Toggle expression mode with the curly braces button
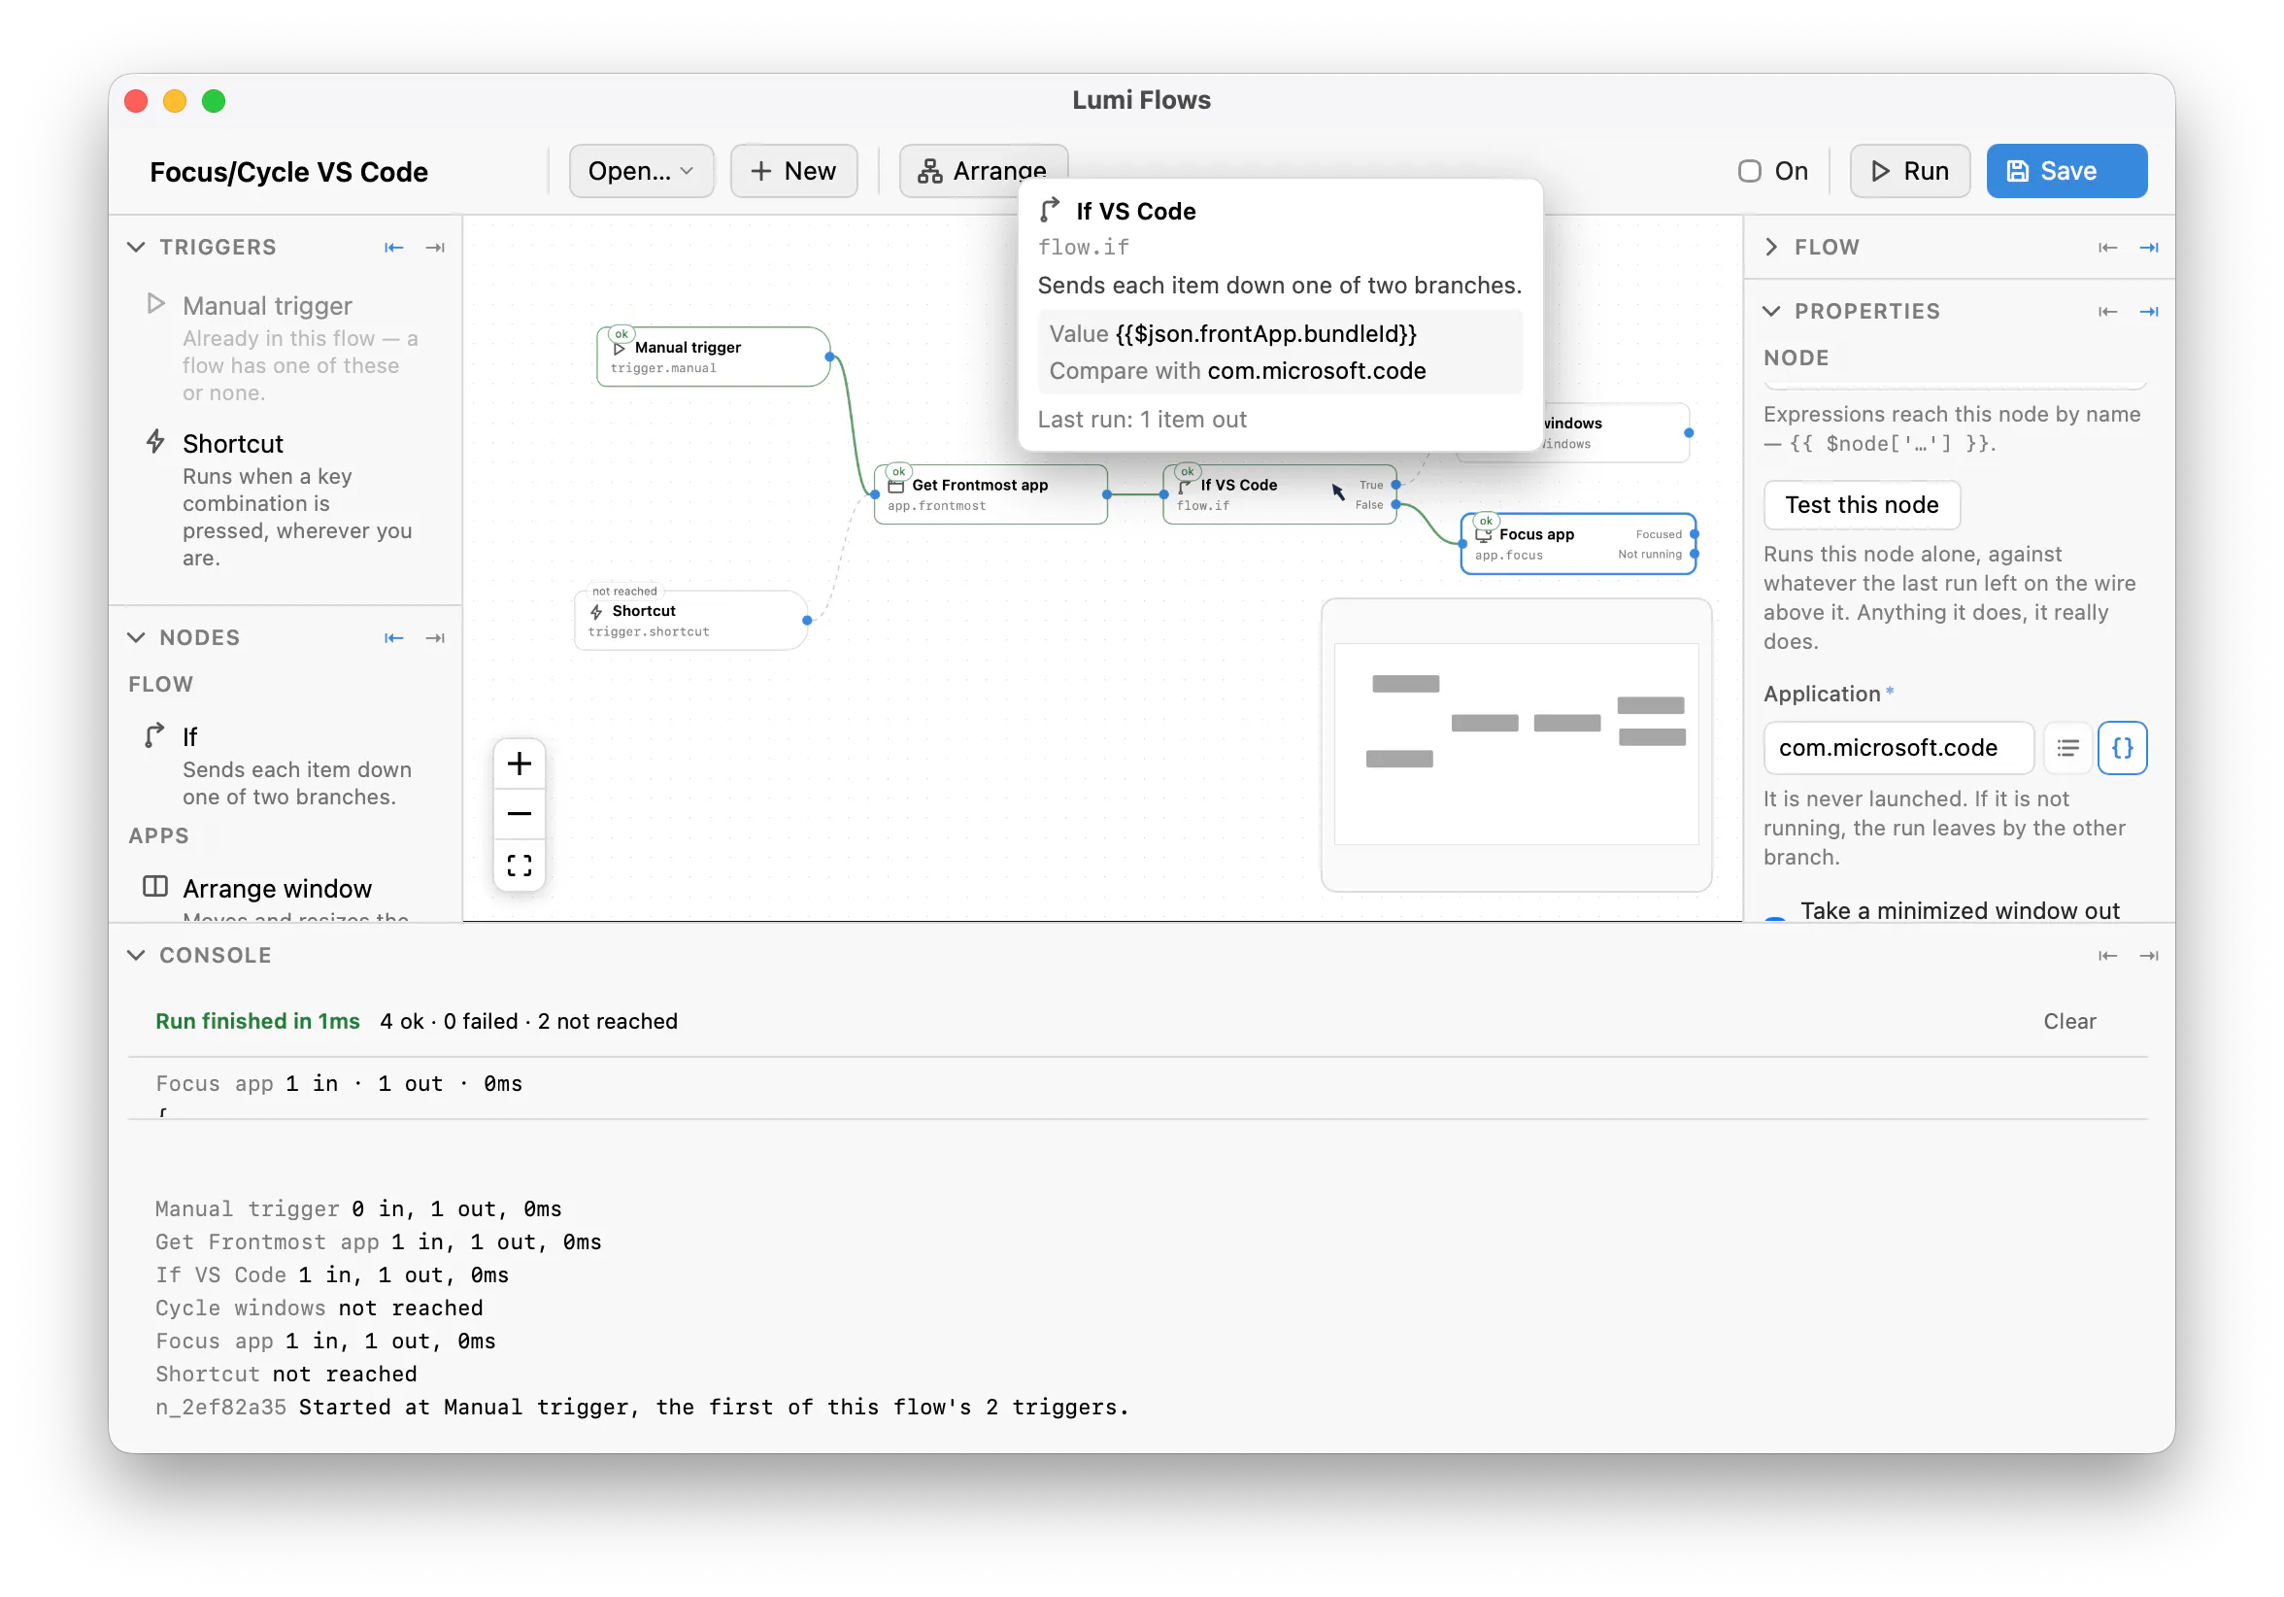This screenshot has width=2284, height=1597. (x=2122, y=747)
